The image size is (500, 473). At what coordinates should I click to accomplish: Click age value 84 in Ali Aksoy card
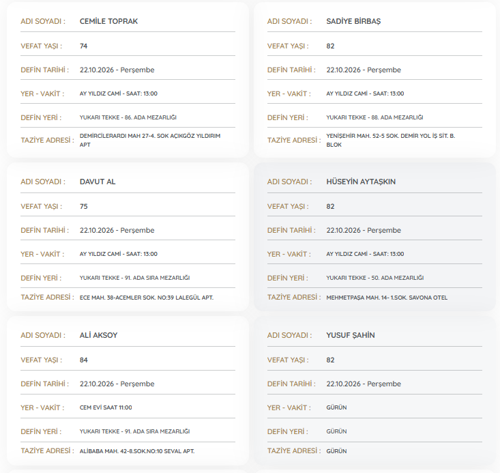tap(83, 360)
